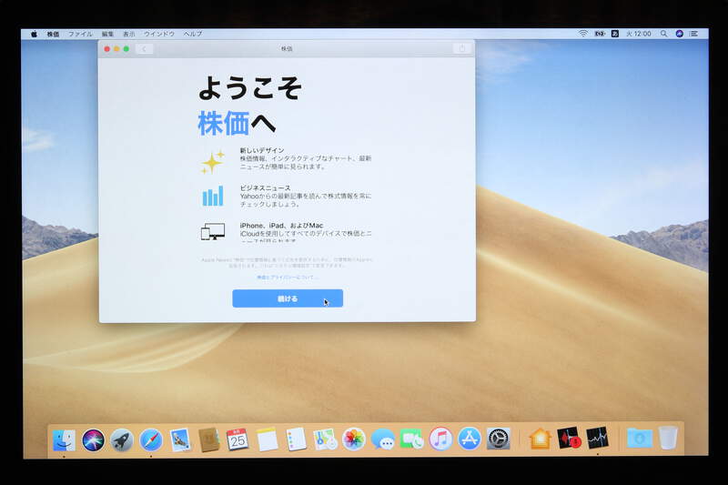Open the ヘルプ menu

192,34
